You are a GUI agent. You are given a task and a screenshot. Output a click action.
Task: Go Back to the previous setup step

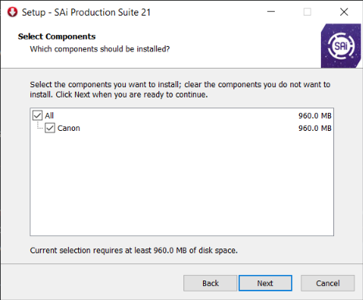coord(210,283)
